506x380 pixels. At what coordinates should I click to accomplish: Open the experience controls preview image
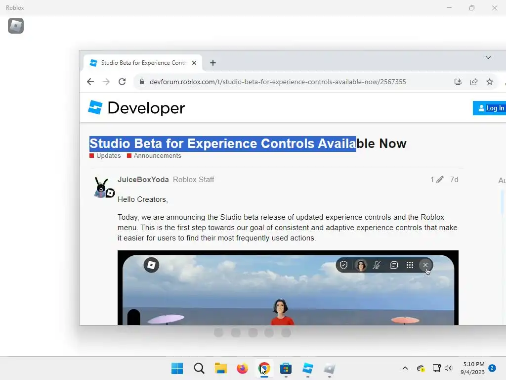pyautogui.click(x=288, y=287)
